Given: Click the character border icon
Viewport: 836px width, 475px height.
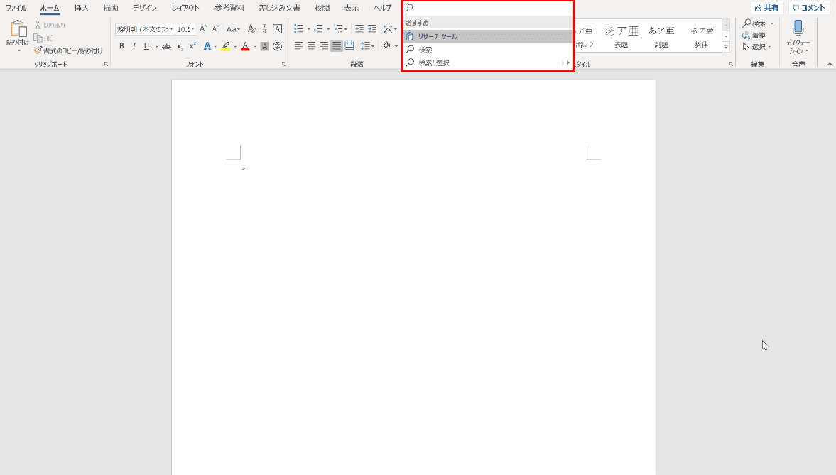Looking at the screenshot, I should 277,29.
